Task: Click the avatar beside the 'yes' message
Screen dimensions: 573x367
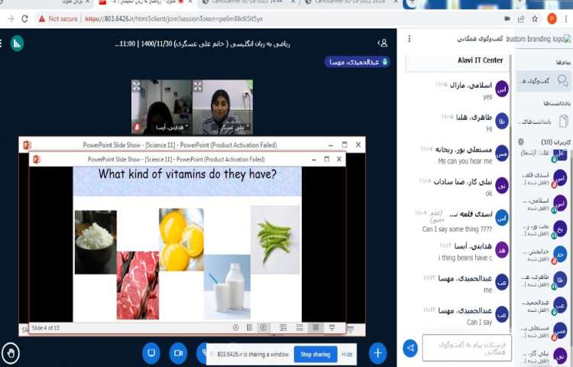Action: point(502,89)
